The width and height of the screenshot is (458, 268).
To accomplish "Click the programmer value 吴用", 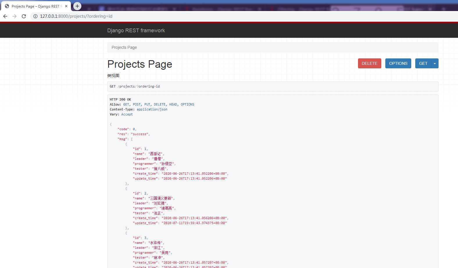I will (x=166, y=253).
